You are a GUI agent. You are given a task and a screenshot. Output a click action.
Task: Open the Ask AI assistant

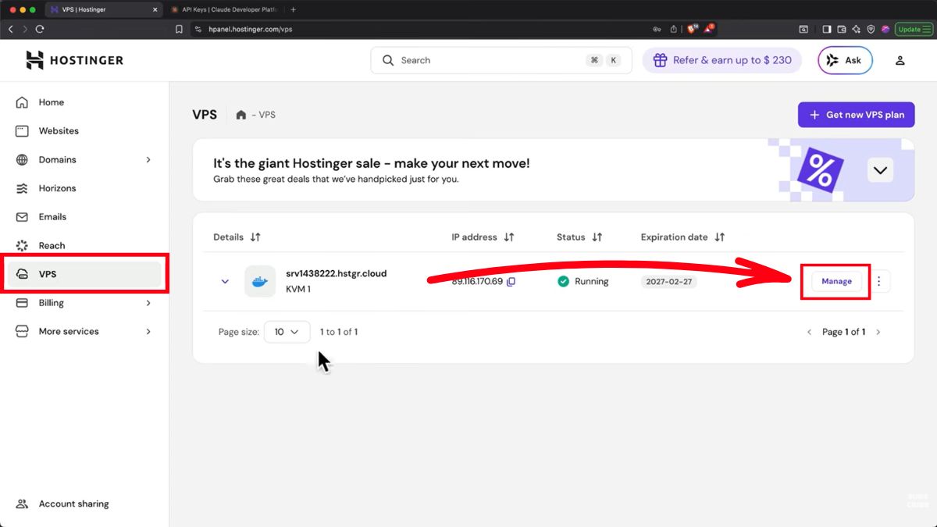click(x=845, y=60)
